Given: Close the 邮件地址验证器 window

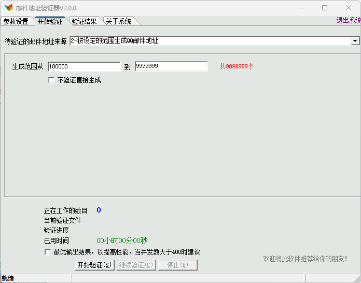Looking at the screenshot, I should pyautogui.click(x=349, y=8).
